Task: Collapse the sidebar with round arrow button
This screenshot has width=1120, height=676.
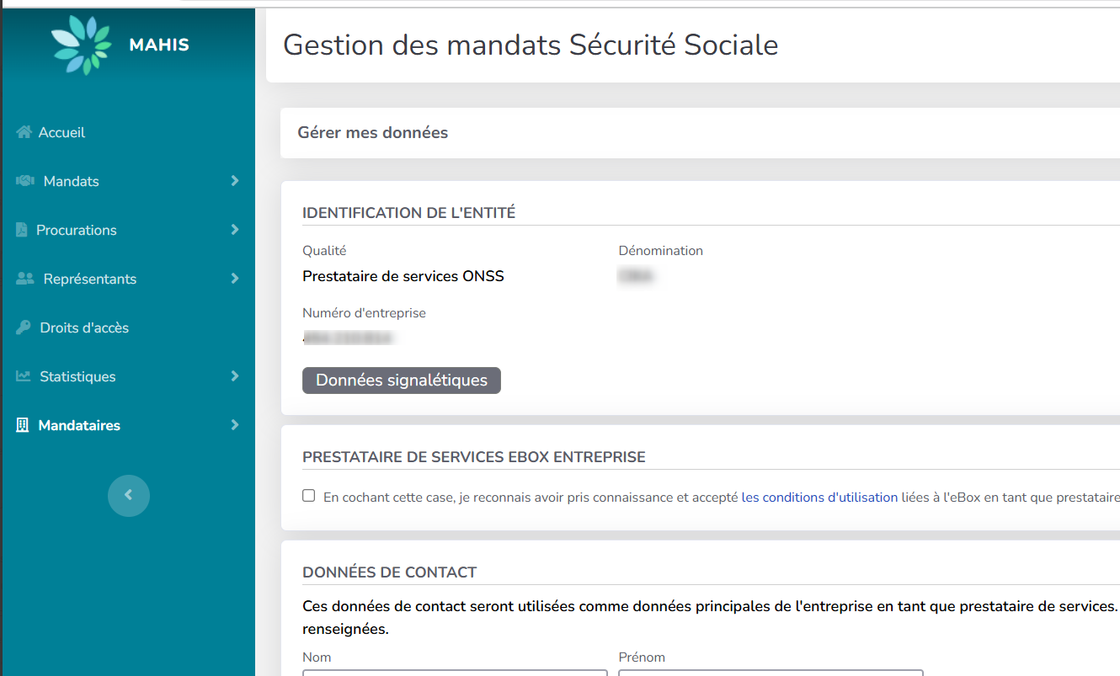Action: pyautogui.click(x=129, y=496)
